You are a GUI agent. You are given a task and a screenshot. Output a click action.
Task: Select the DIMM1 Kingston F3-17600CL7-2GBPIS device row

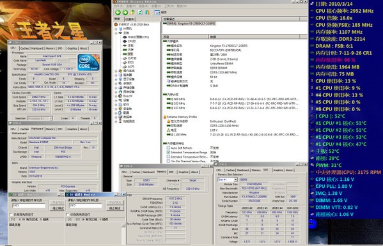point(189,24)
